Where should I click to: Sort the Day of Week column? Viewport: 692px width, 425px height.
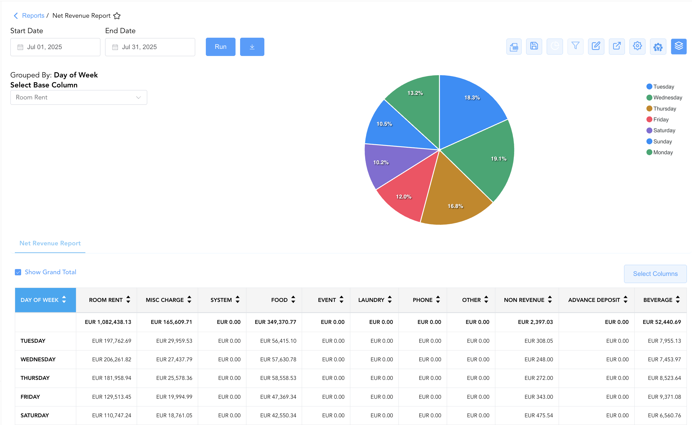[x=64, y=300]
